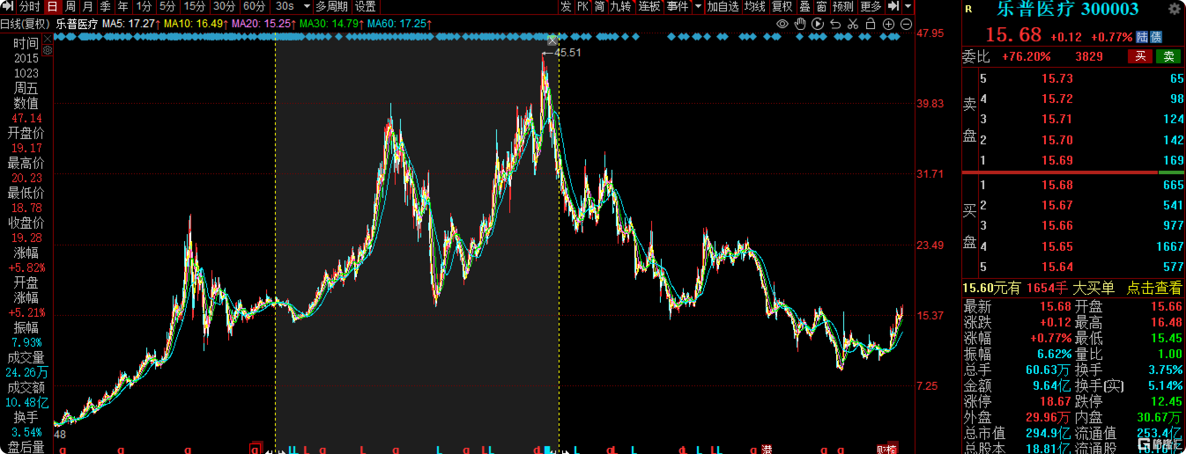Click 加自选 add to watchlist

click(723, 7)
